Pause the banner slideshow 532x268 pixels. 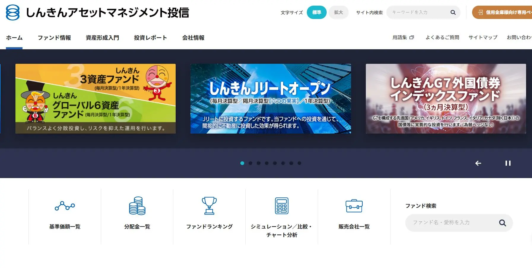[x=508, y=163]
